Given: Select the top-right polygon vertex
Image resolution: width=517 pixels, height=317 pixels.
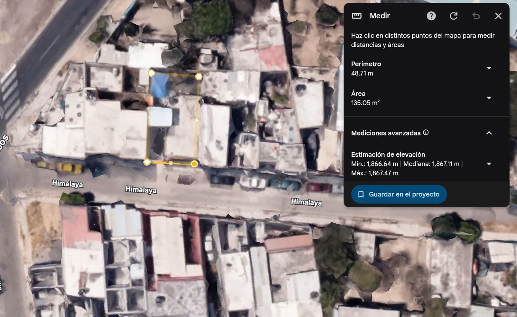Looking at the screenshot, I should click(x=199, y=77).
